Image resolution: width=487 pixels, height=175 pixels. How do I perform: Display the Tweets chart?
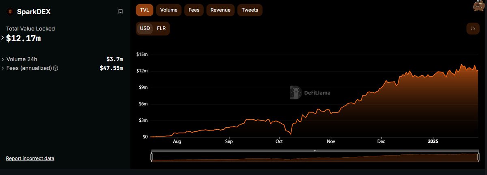(x=250, y=10)
